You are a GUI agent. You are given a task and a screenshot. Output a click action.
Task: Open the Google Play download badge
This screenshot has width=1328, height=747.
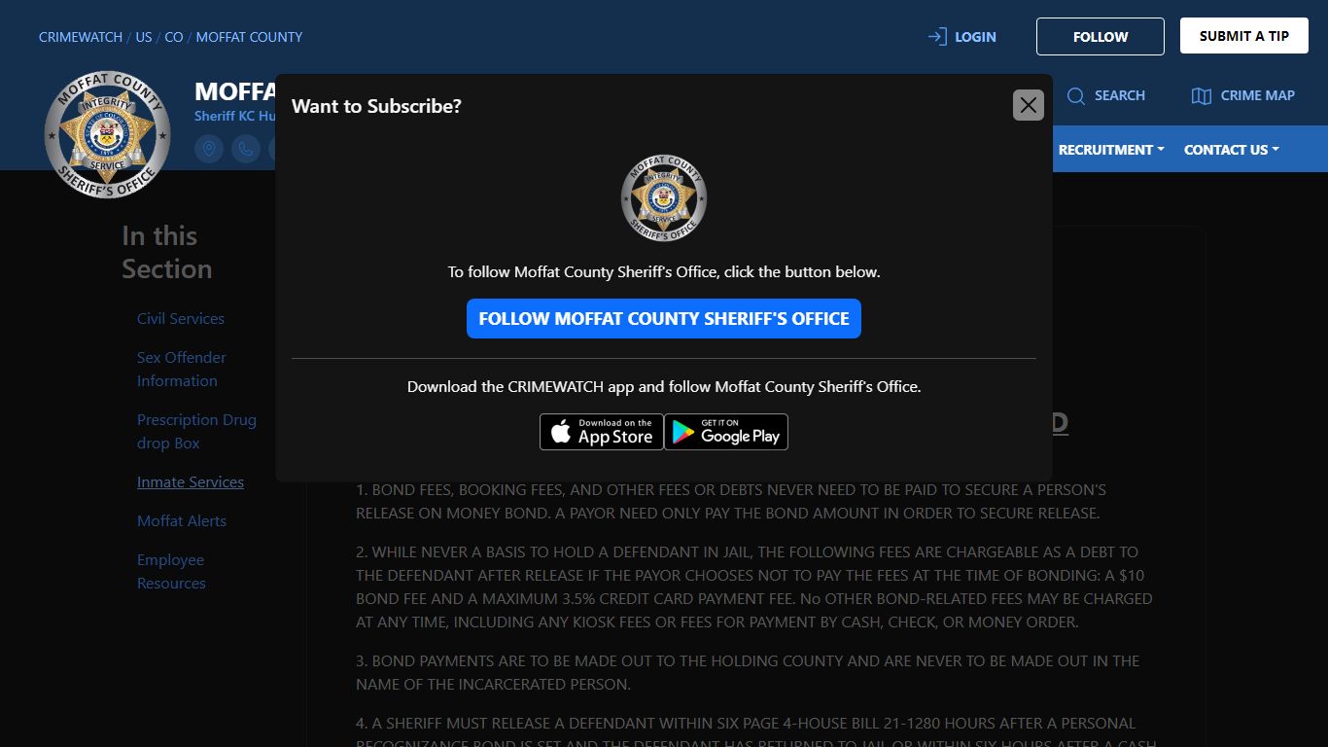[x=726, y=432]
